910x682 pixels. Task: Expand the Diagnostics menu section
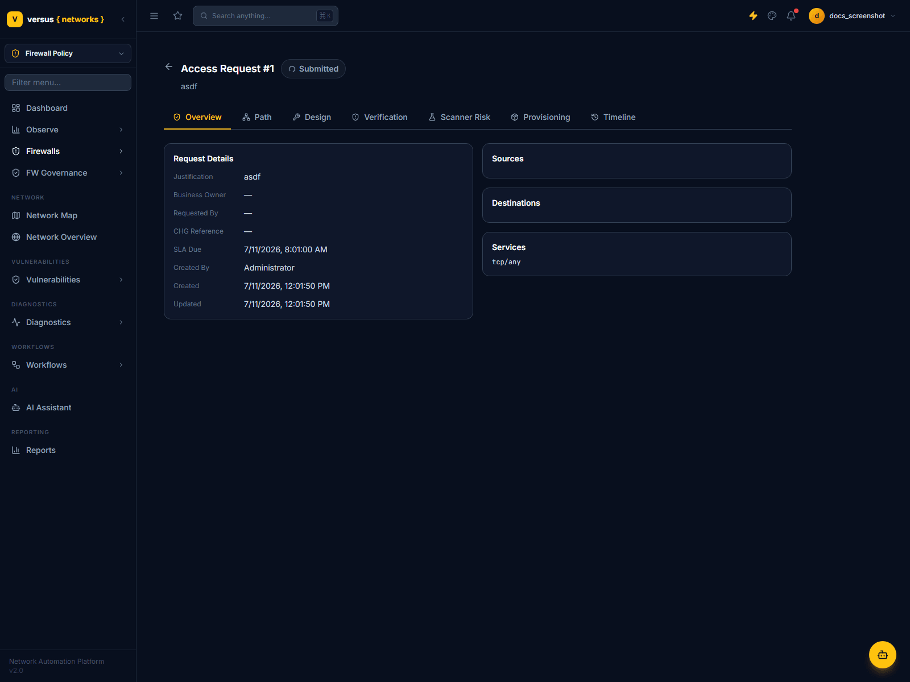click(68, 322)
